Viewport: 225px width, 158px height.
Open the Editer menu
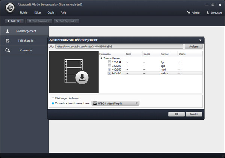37,12
